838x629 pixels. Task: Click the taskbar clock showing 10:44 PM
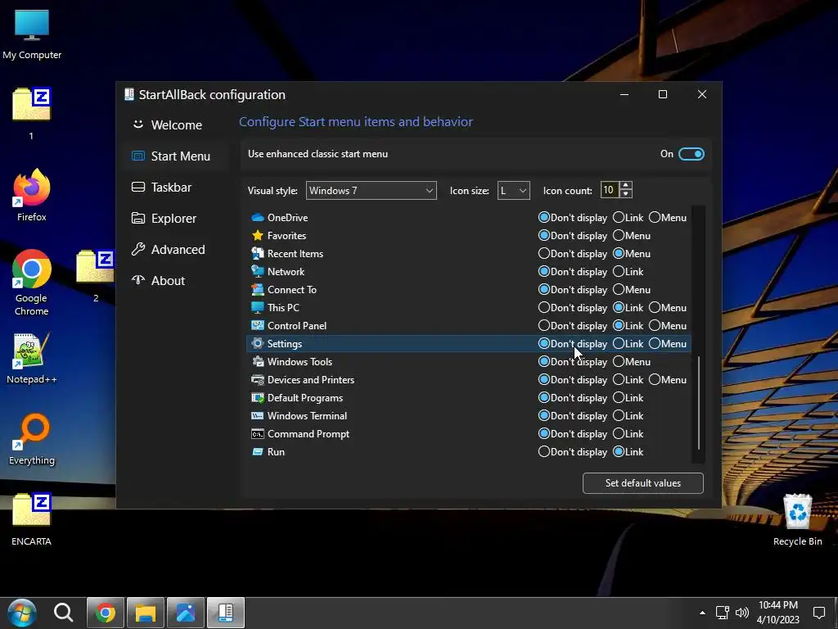click(777, 613)
